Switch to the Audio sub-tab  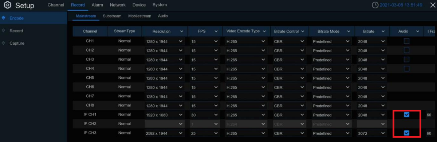(163, 16)
